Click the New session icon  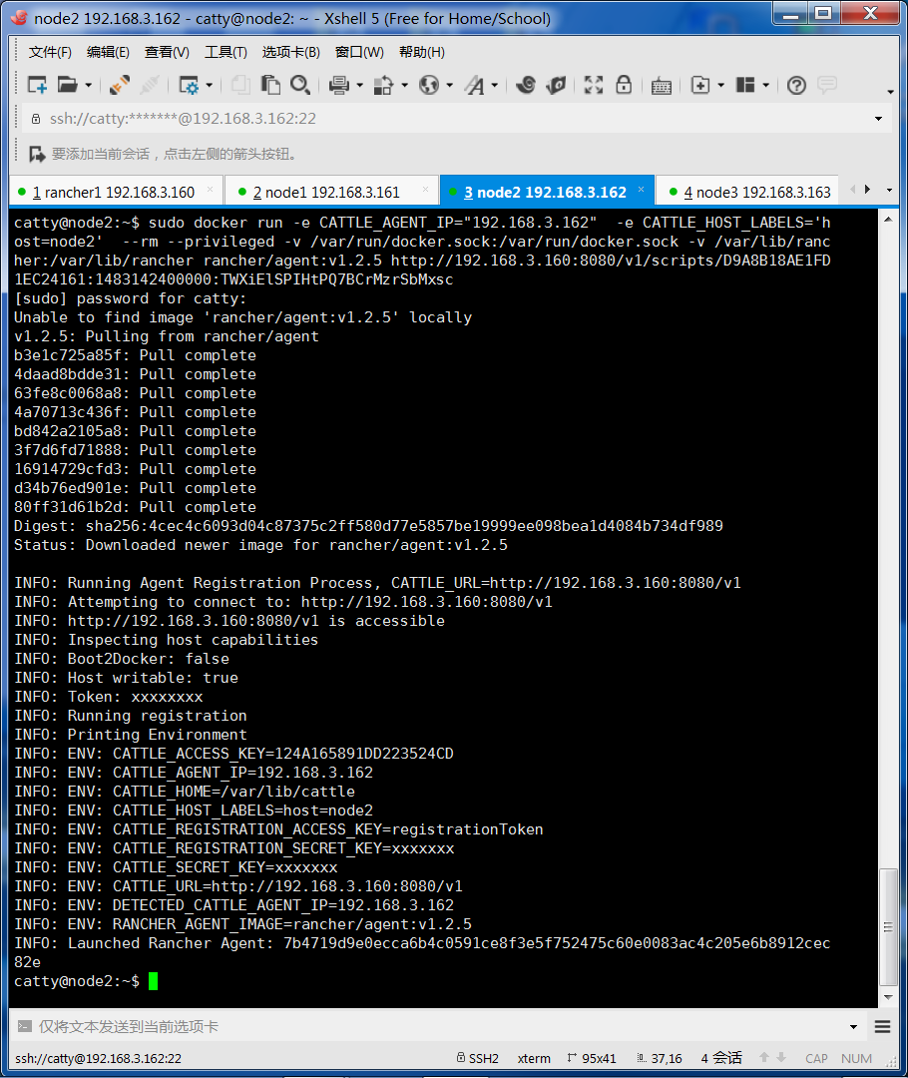[37, 85]
